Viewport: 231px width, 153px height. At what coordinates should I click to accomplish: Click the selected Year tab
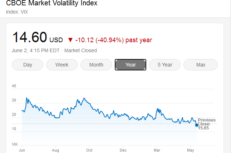131,65
